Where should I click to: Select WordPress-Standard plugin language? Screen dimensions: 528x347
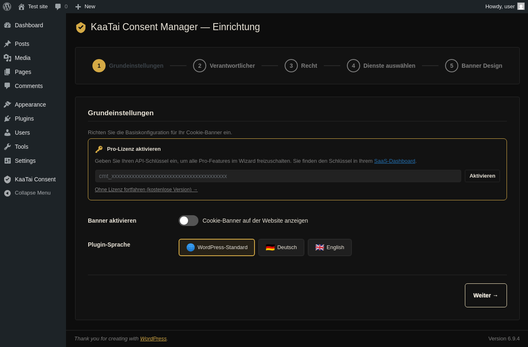point(217,247)
